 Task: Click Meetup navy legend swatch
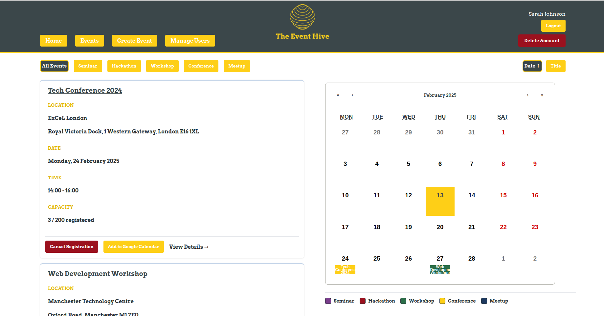[x=484, y=301]
